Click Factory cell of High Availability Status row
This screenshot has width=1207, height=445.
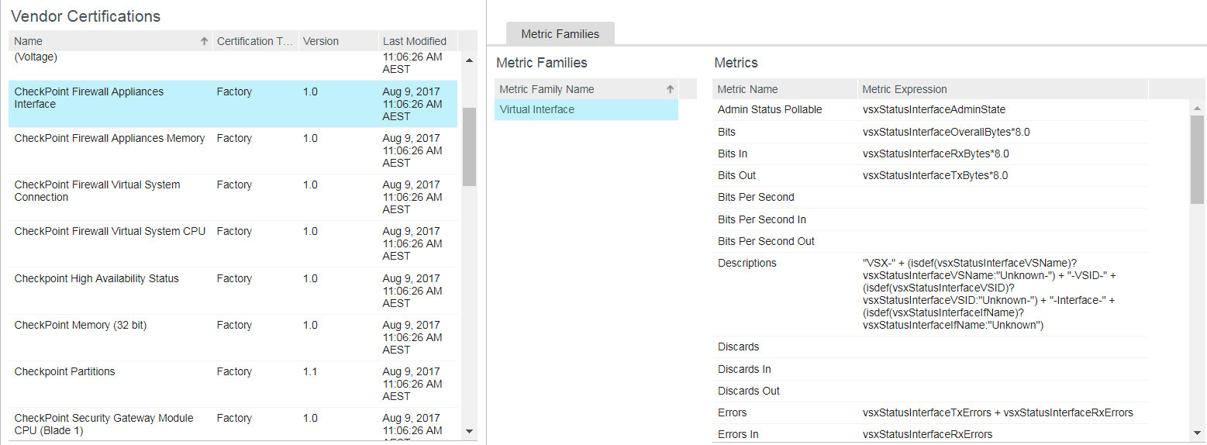[234, 278]
